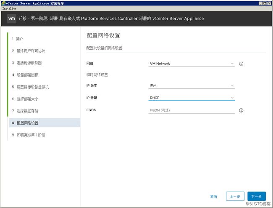
Task: Select step 8 配置网络设置
Action: [45, 123]
